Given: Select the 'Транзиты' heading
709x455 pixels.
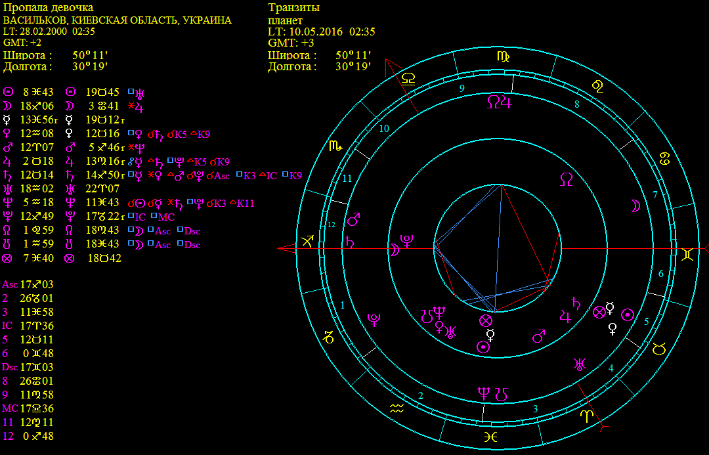Looking at the screenshot, I should (294, 8).
